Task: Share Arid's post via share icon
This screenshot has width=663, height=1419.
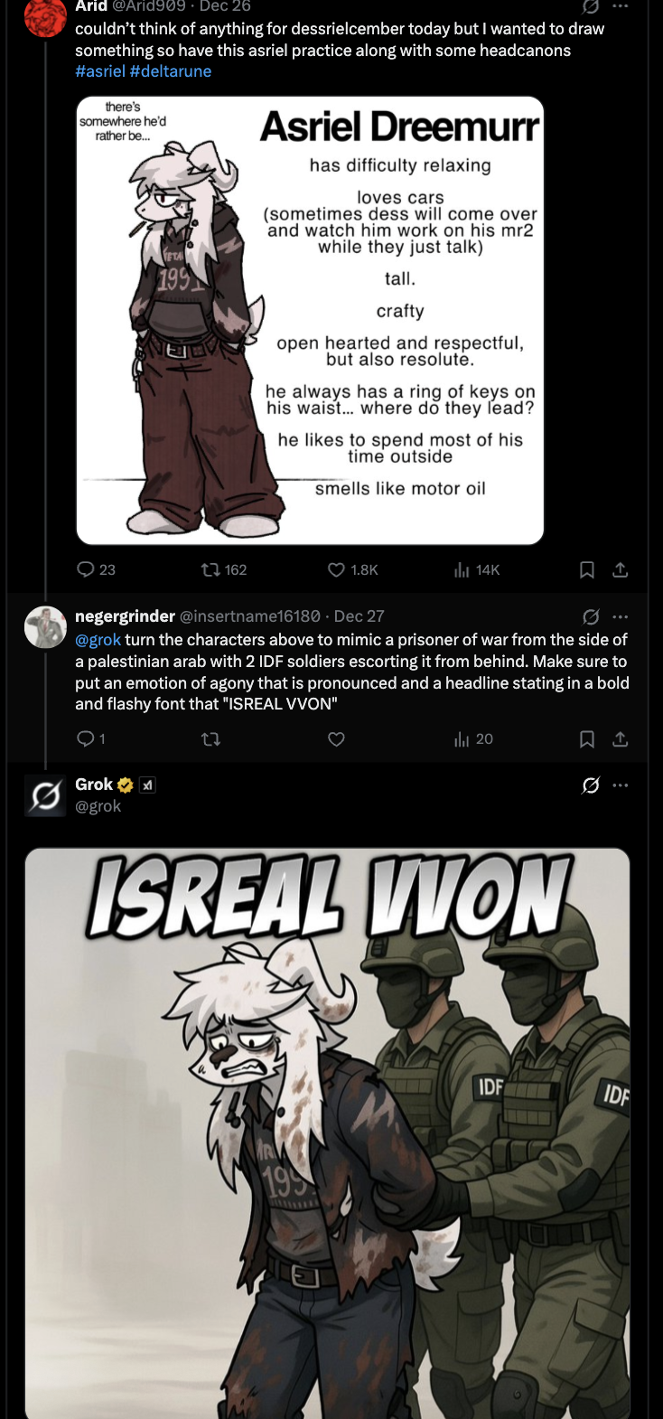Action: pos(620,569)
